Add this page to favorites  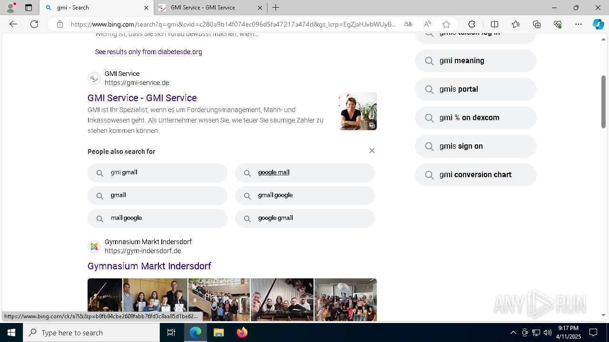click(446, 24)
